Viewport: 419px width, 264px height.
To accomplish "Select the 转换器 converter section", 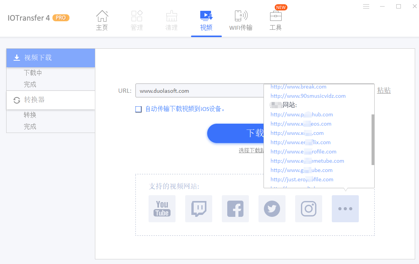I will (51, 100).
